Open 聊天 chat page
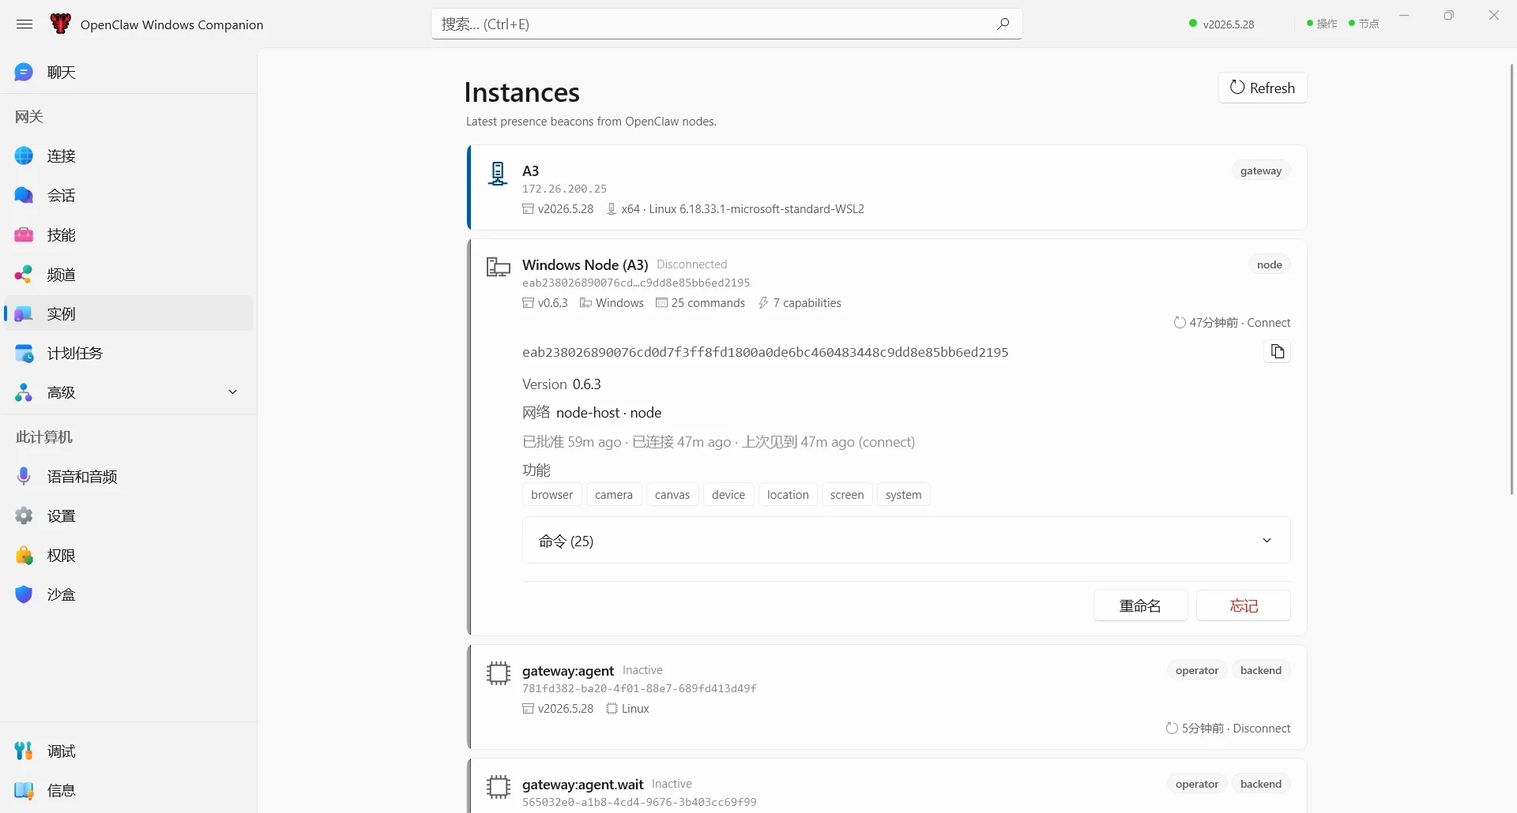Viewport: 1517px width, 813px height. click(x=128, y=73)
